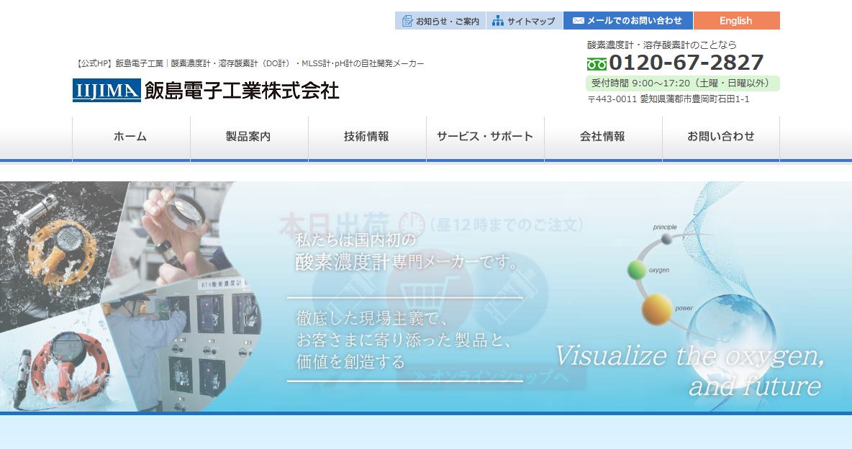This screenshot has width=852, height=449.
Task: Click the orange power sphere
Action: [657, 309]
